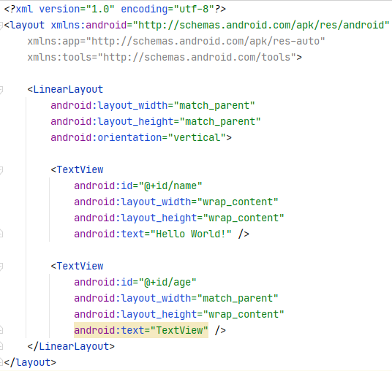Click encoding="utf-8" attribute

(x=167, y=9)
